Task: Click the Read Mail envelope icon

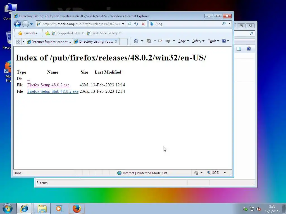Action: (x=160, y=41)
